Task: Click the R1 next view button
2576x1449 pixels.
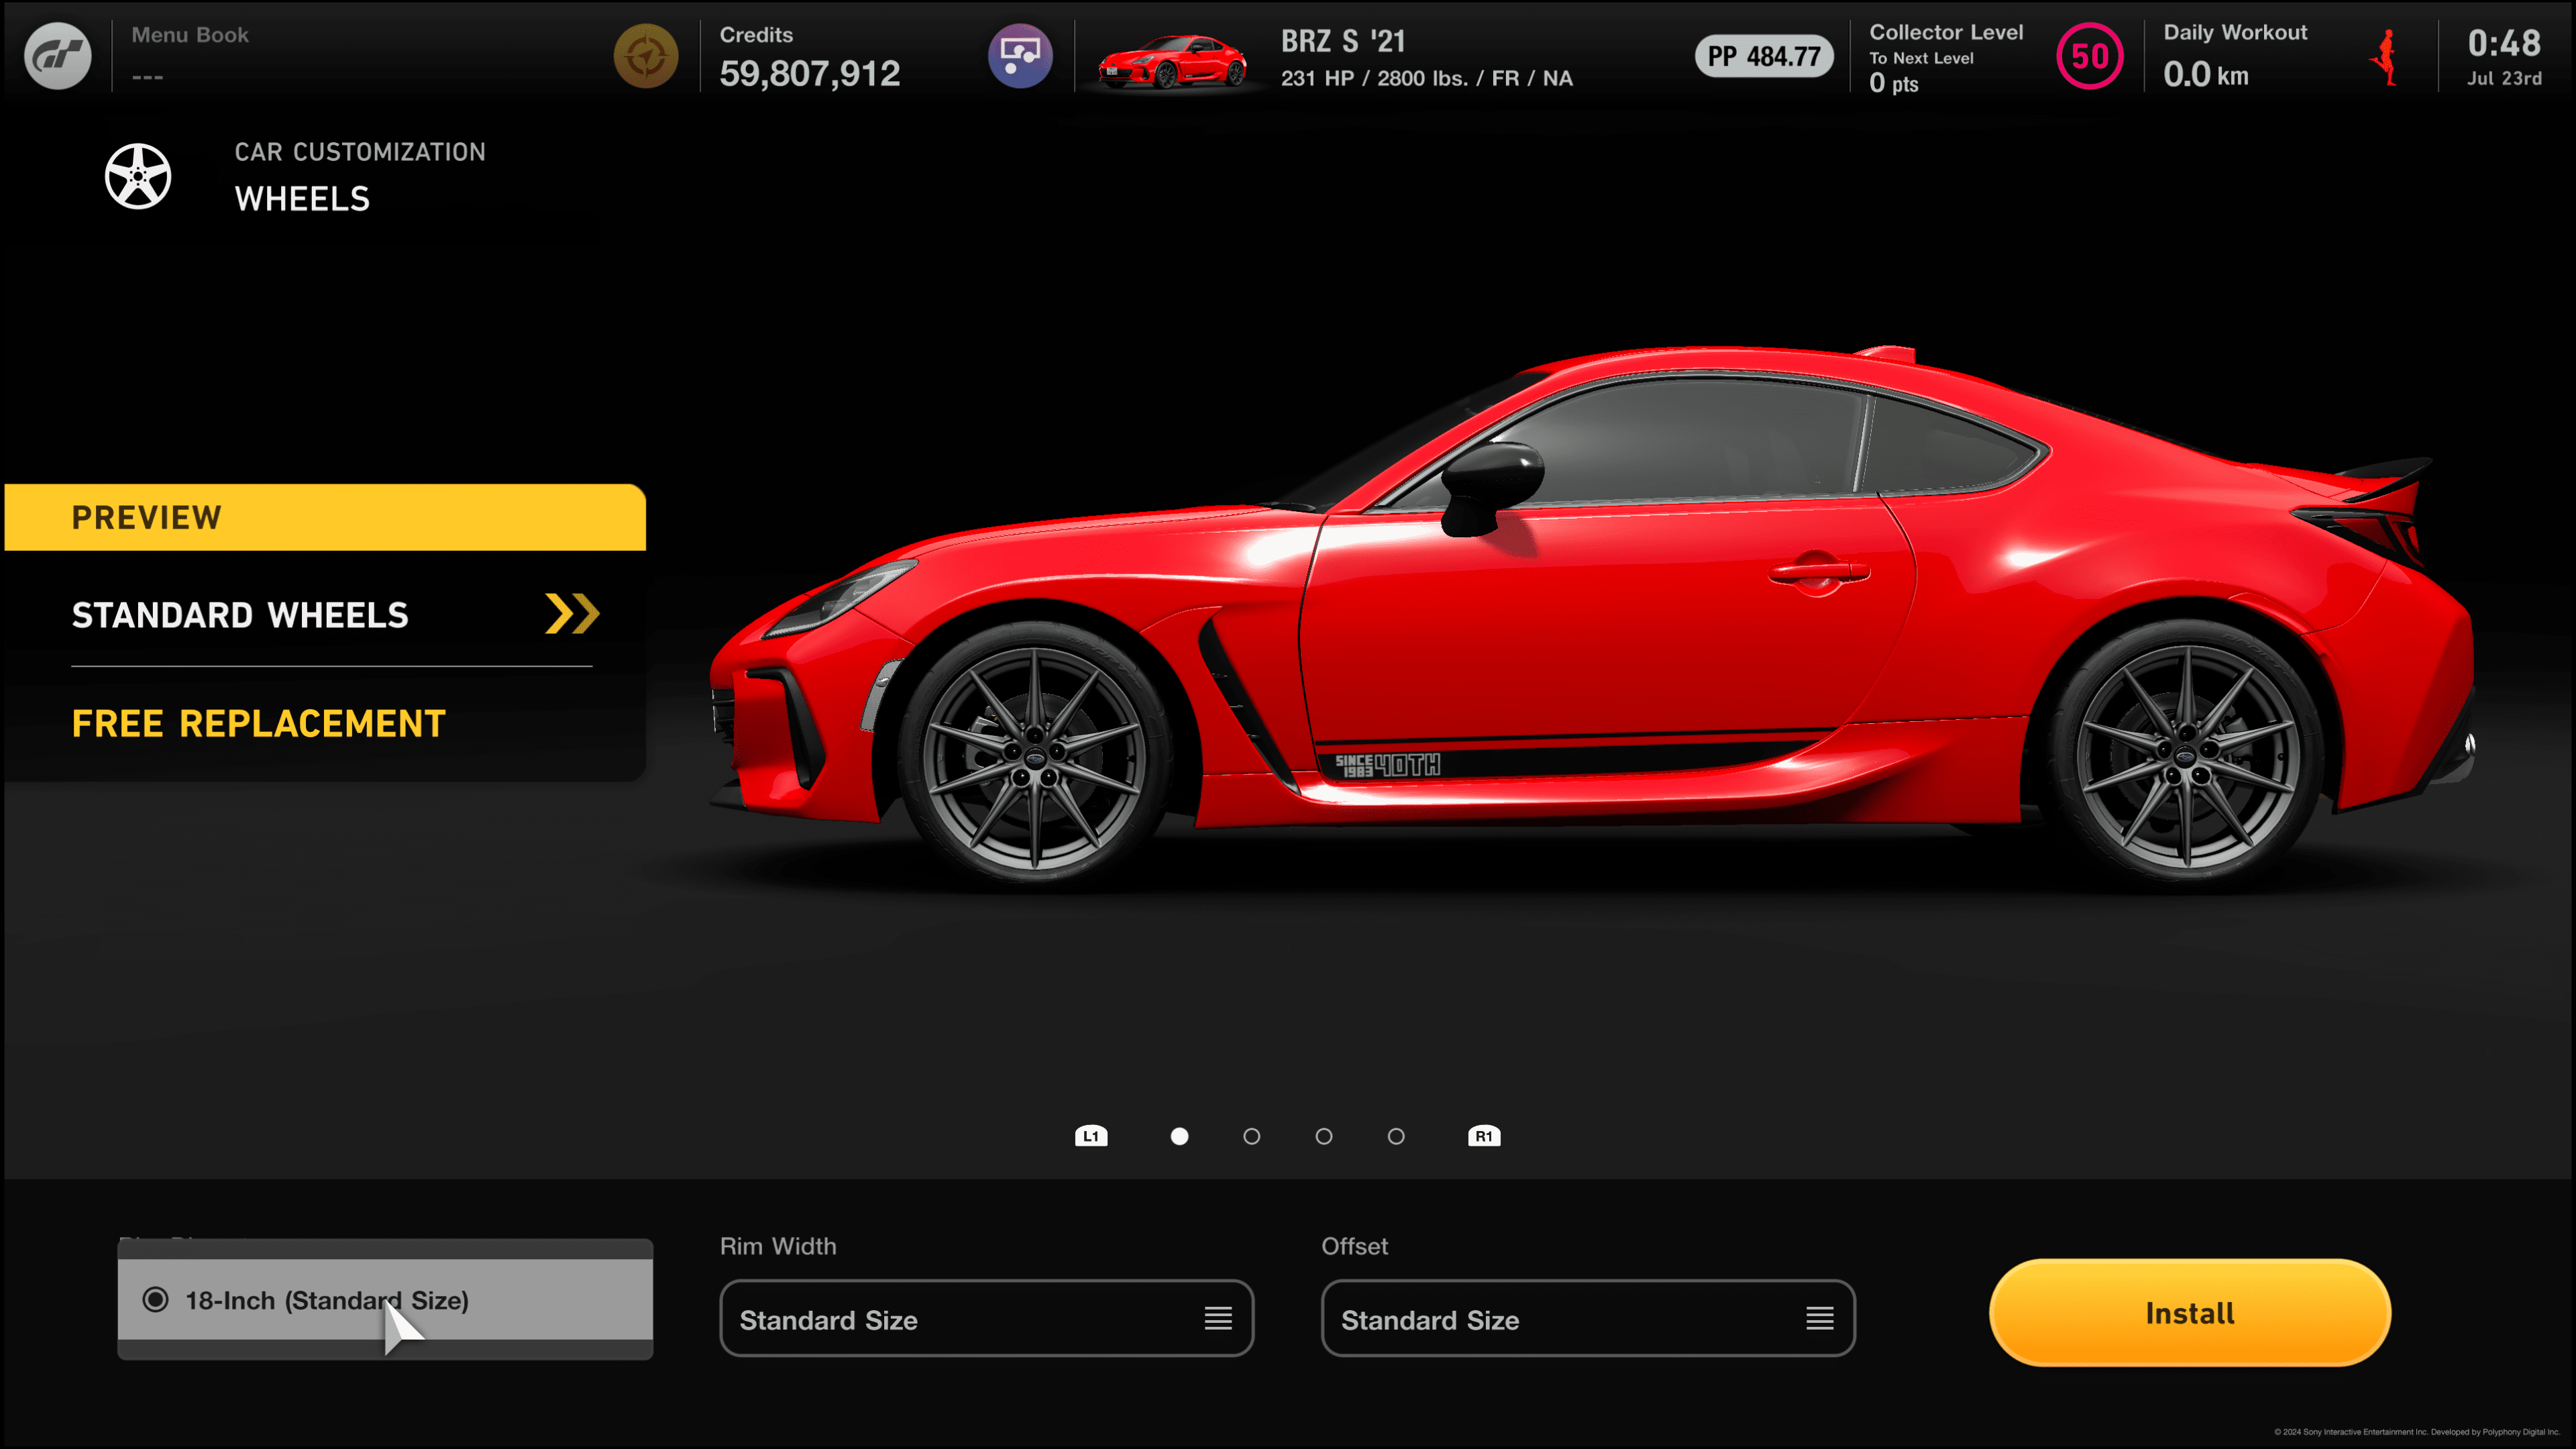Action: [x=1484, y=1136]
